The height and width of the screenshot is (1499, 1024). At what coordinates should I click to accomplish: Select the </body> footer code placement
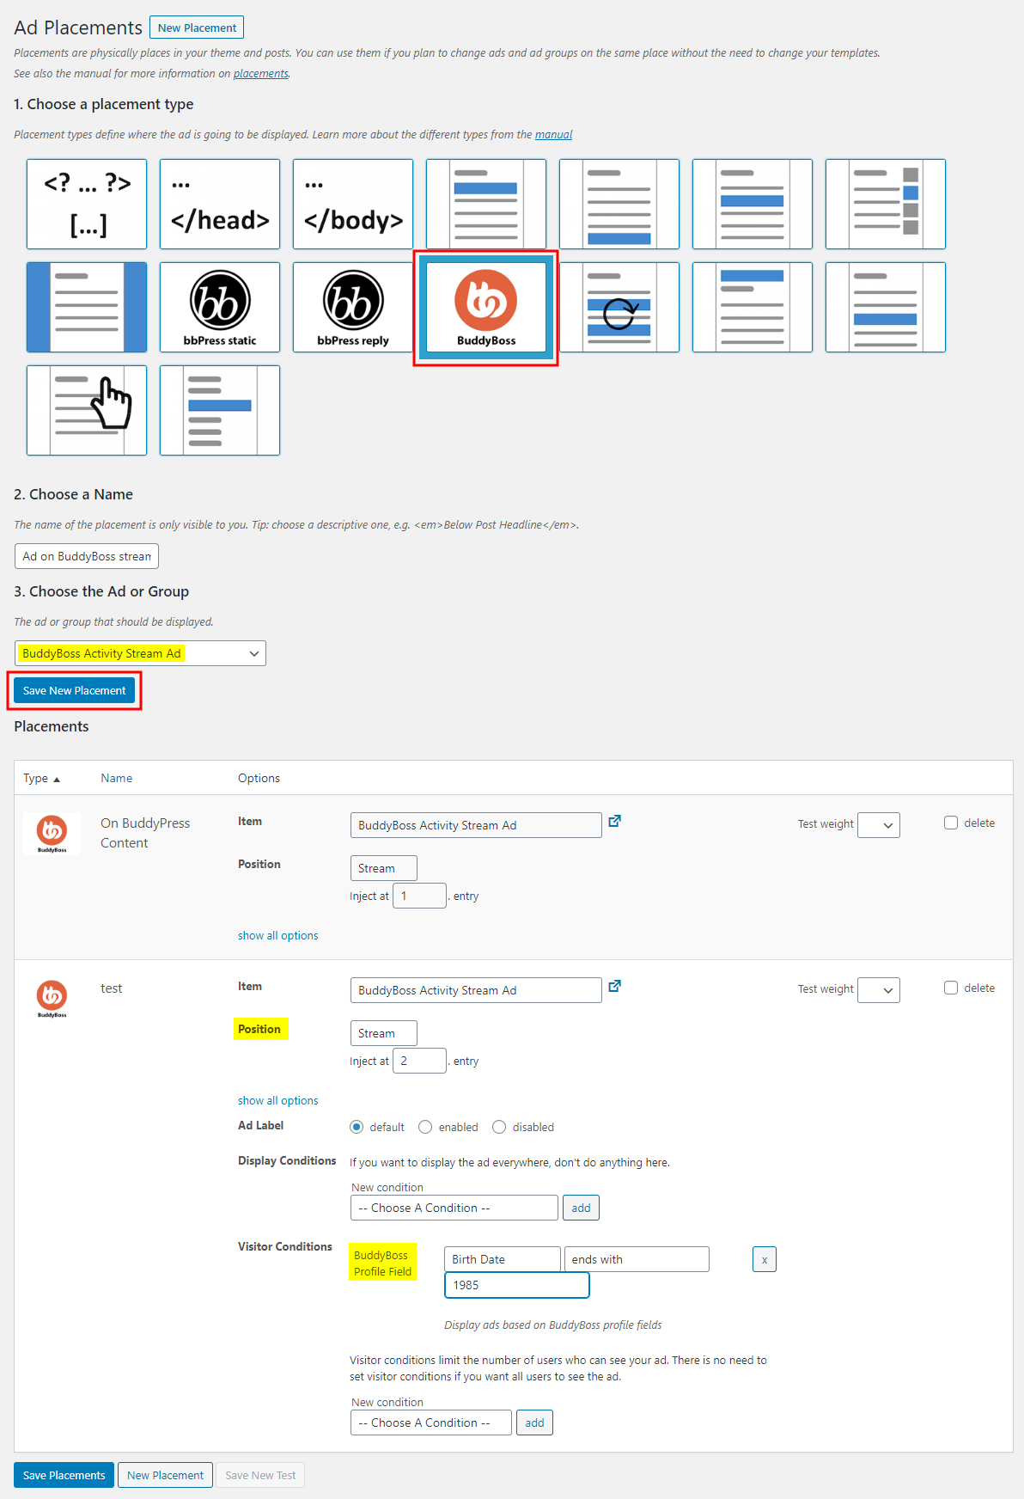pos(352,204)
